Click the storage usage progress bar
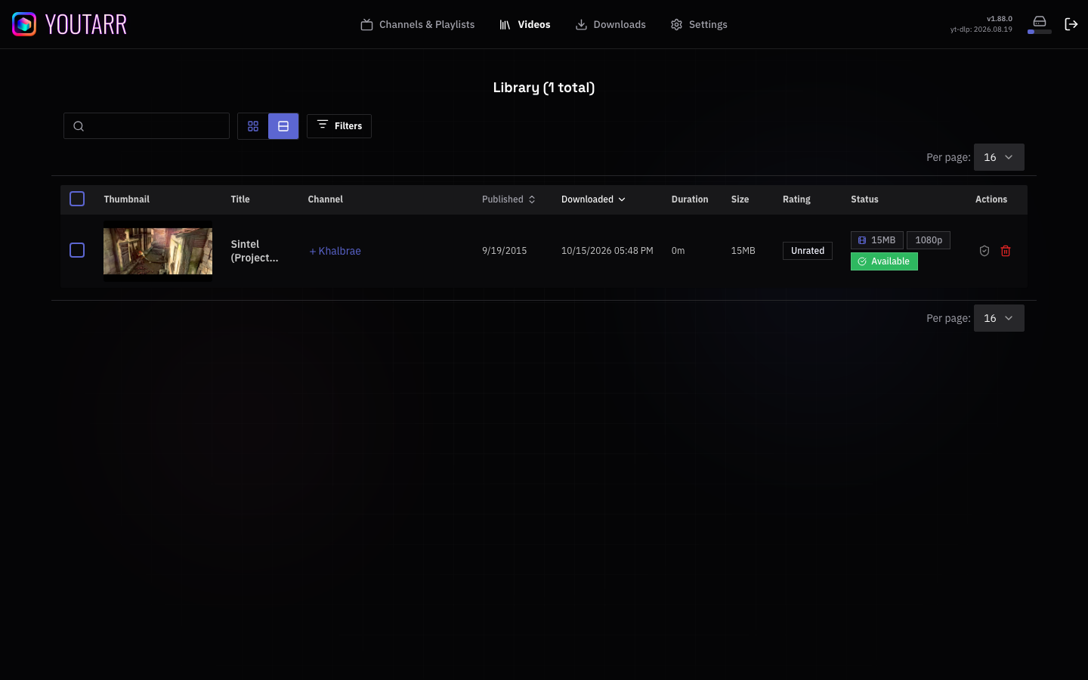 [x=1040, y=32]
